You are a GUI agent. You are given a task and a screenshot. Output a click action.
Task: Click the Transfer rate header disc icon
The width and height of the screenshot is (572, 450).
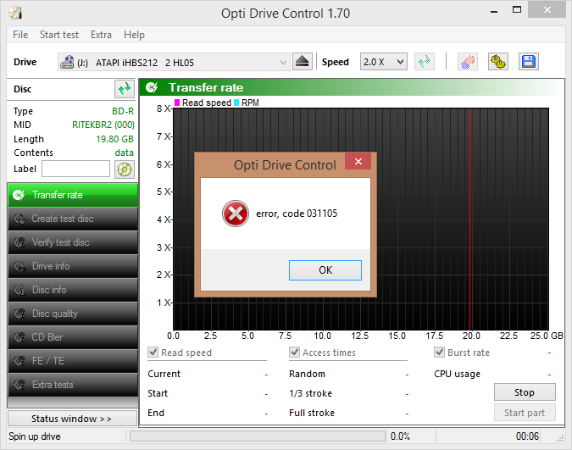(x=152, y=87)
